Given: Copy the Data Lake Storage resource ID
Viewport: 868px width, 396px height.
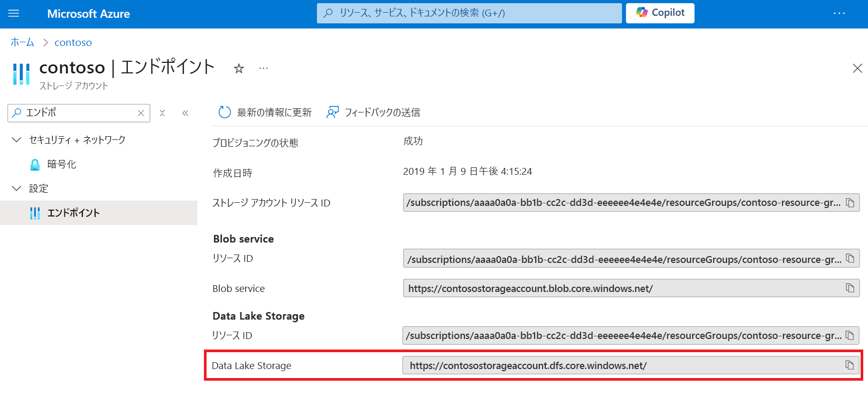Looking at the screenshot, I should click(850, 335).
